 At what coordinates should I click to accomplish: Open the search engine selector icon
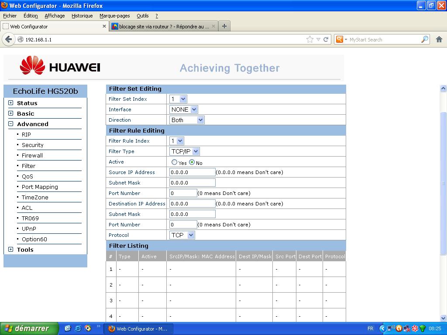click(341, 39)
